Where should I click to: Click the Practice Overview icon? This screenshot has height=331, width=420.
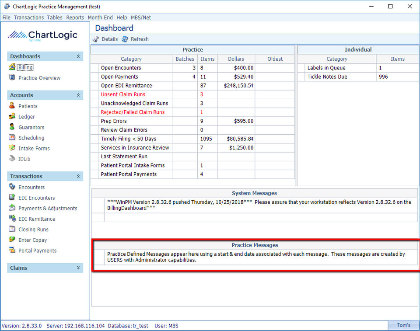tap(12, 77)
